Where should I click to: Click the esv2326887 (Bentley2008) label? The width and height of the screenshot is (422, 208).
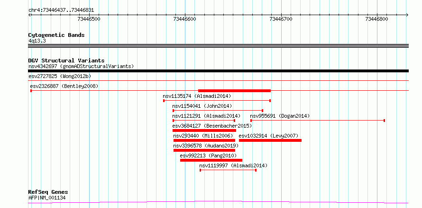tap(64, 86)
